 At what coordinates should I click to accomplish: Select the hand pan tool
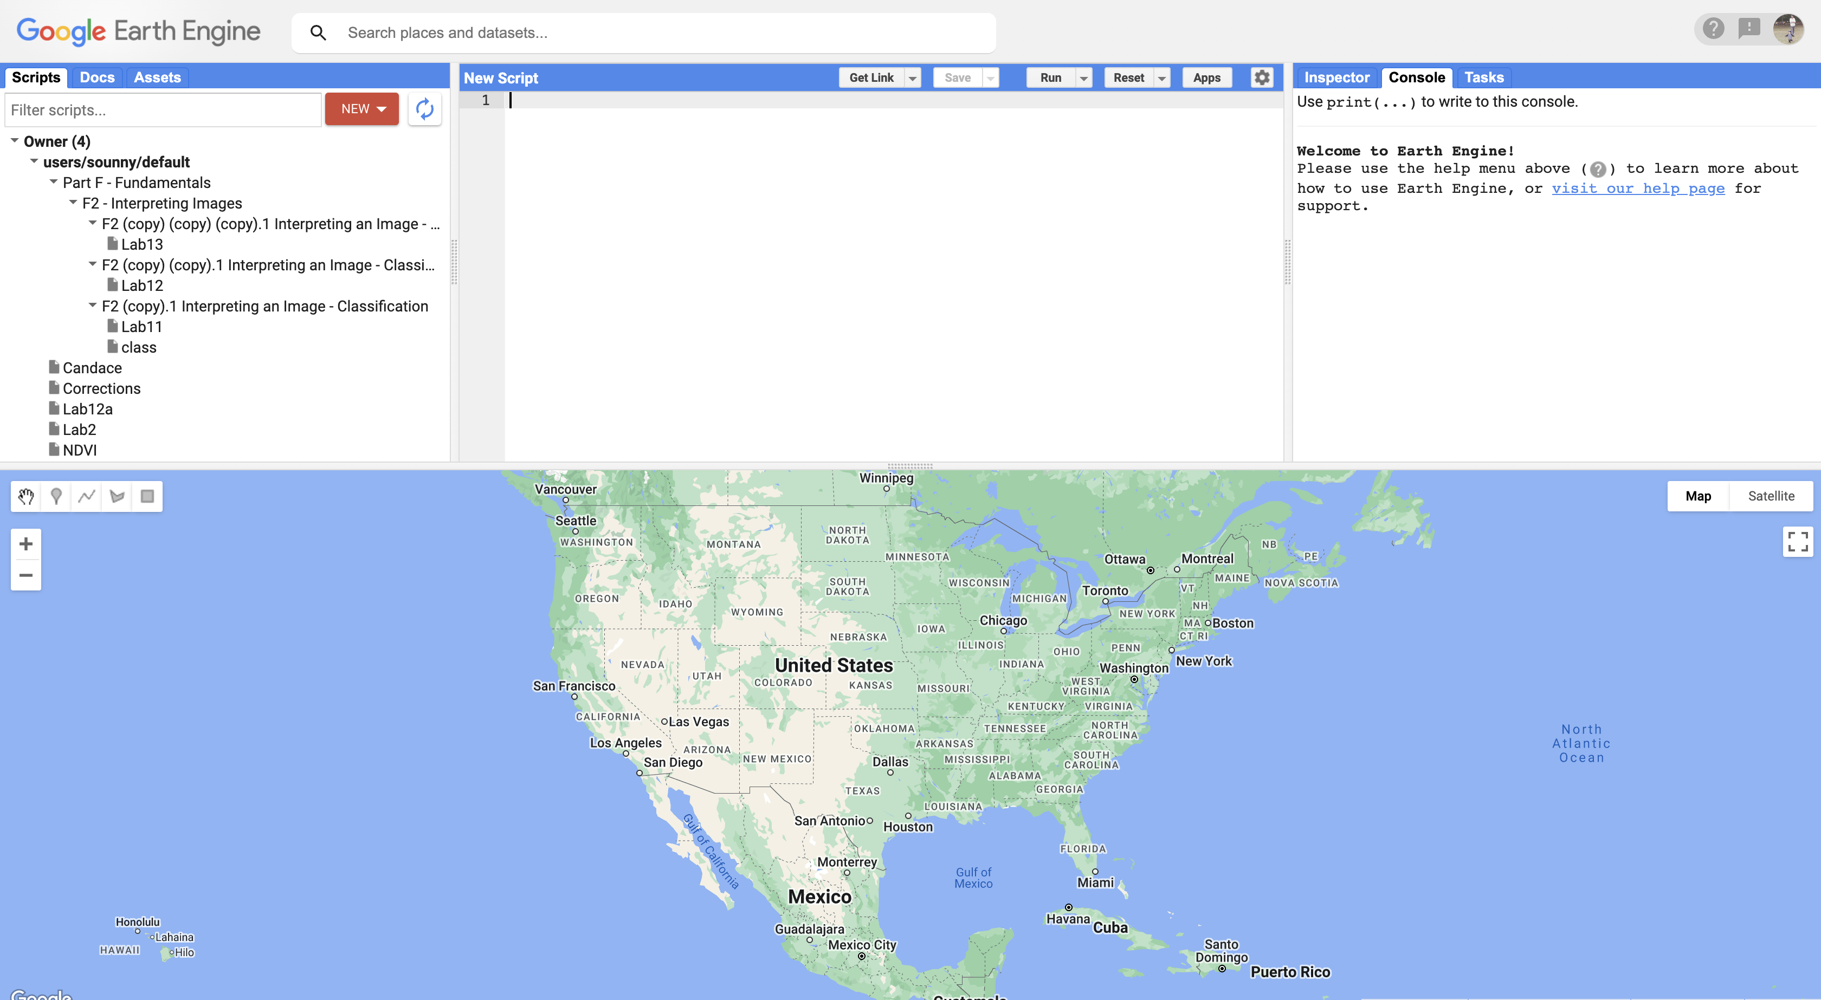point(26,496)
